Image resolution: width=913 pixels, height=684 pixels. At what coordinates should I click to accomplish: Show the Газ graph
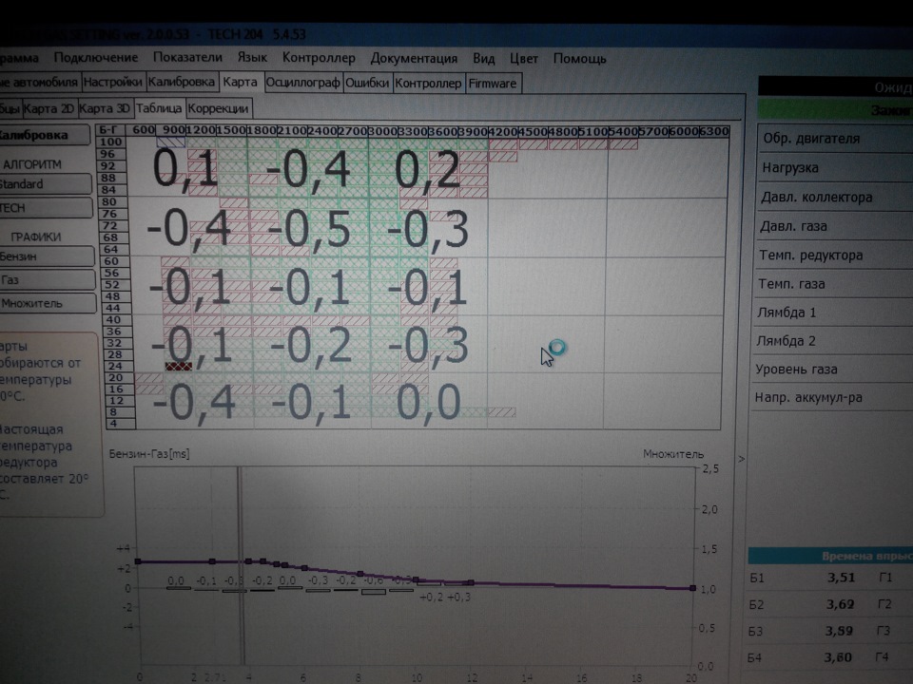[48, 279]
